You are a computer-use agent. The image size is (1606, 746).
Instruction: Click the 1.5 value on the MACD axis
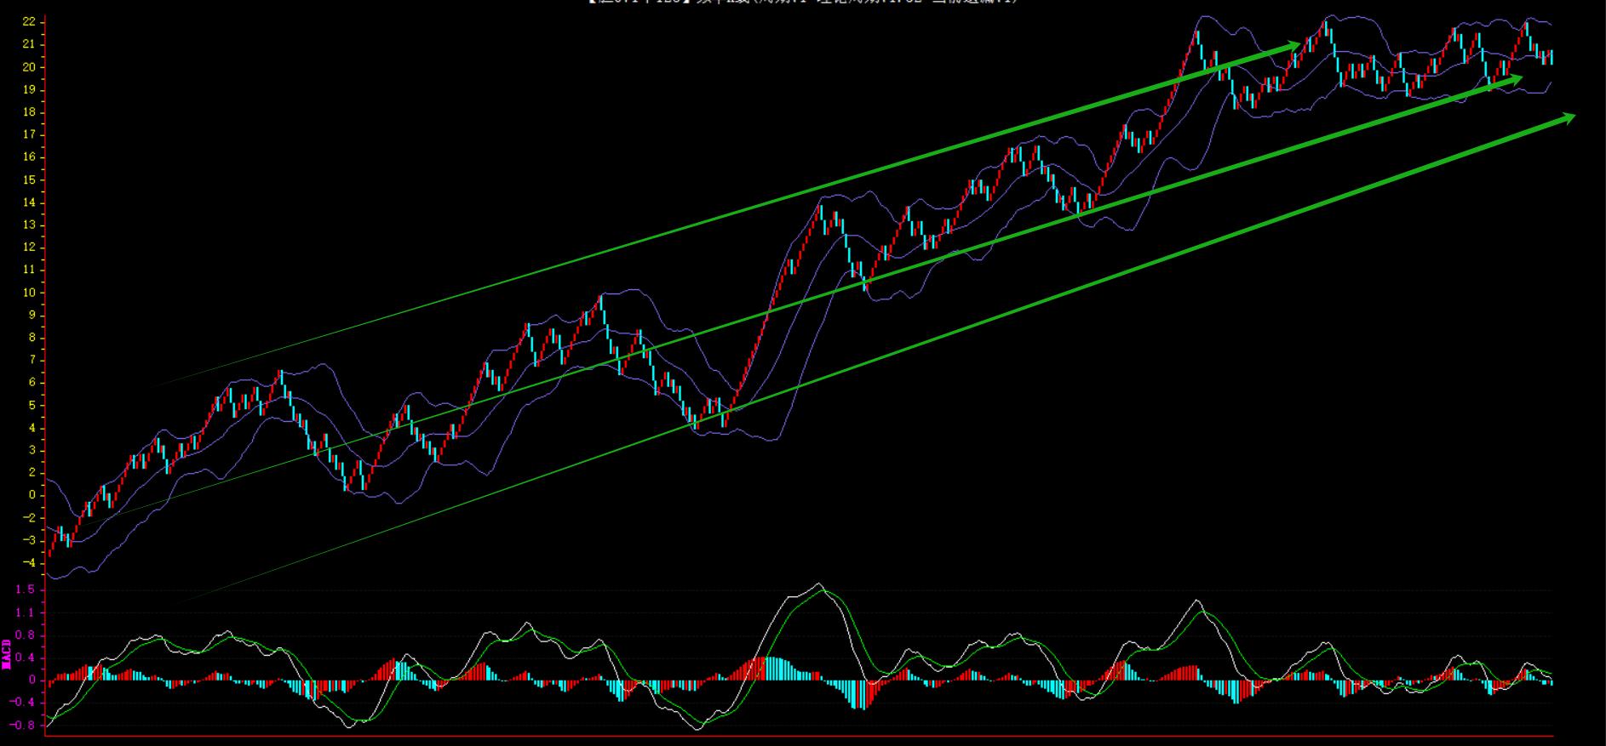coord(25,589)
